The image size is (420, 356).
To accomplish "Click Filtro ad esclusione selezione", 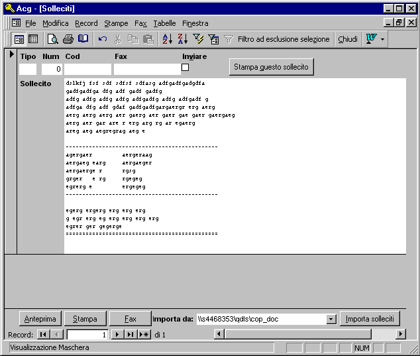I will pos(284,39).
